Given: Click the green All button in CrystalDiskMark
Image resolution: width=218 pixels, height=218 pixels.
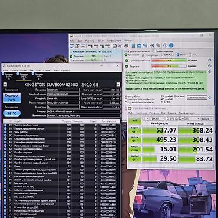Looking at the screenshot, I should (134, 121).
